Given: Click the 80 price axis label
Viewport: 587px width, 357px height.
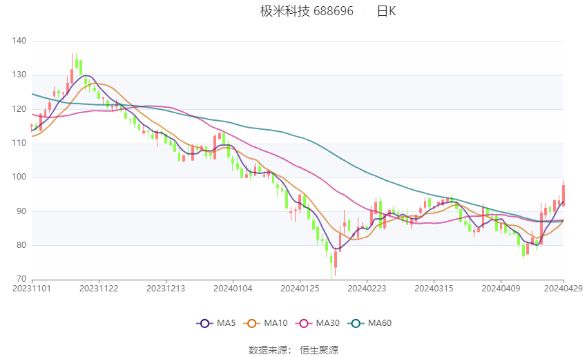Looking at the screenshot, I should (21, 245).
